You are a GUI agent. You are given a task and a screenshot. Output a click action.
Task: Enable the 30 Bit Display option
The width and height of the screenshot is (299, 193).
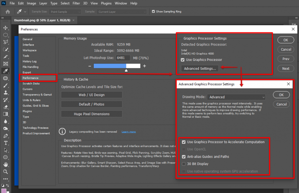[x=184, y=164]
